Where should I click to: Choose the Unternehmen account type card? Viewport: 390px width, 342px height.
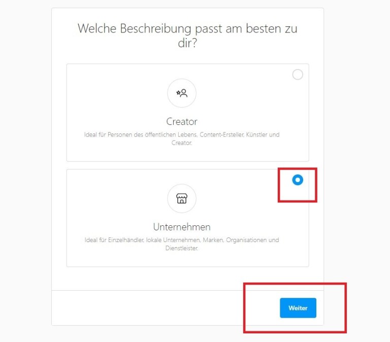[188, 218]
